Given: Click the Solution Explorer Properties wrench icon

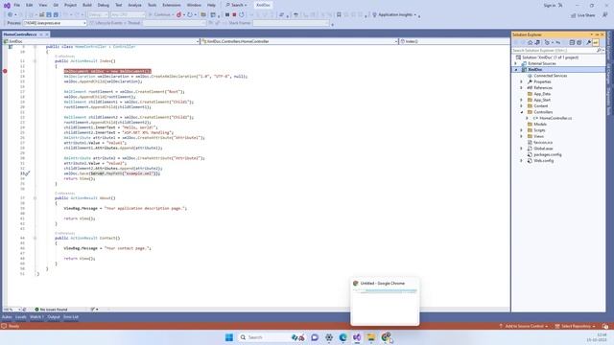Looking at the screenshot, I should [x=588, y=42].
